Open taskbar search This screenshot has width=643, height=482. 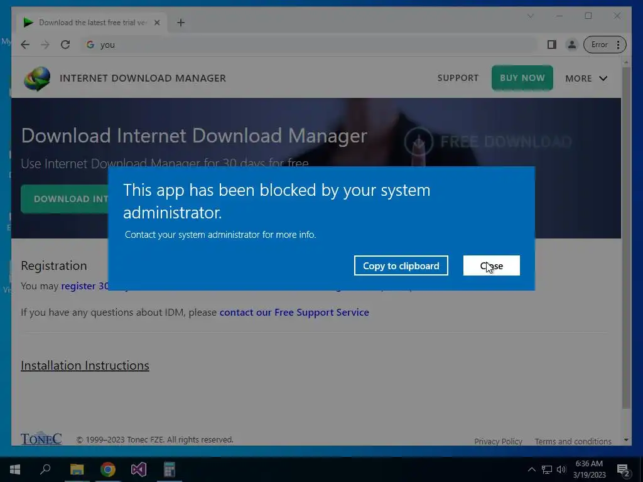tap(45, 469)
